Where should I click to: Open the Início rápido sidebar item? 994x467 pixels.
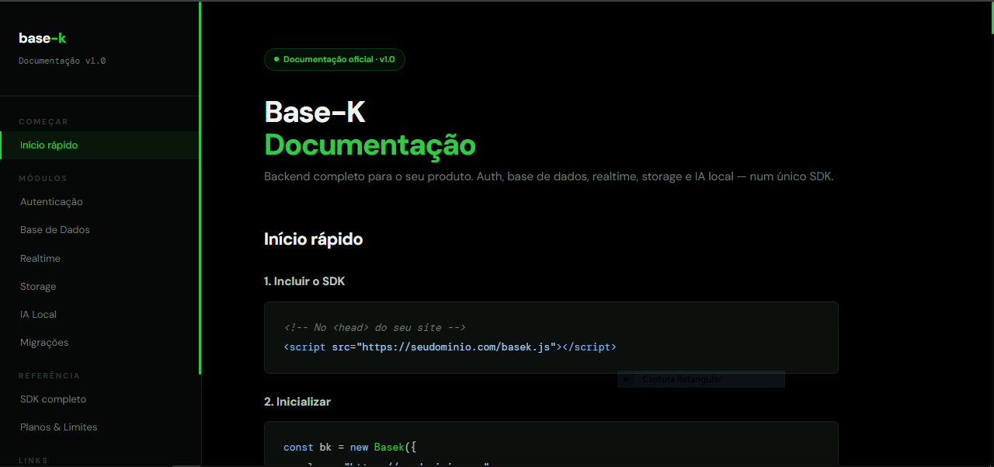click(99, 145)
